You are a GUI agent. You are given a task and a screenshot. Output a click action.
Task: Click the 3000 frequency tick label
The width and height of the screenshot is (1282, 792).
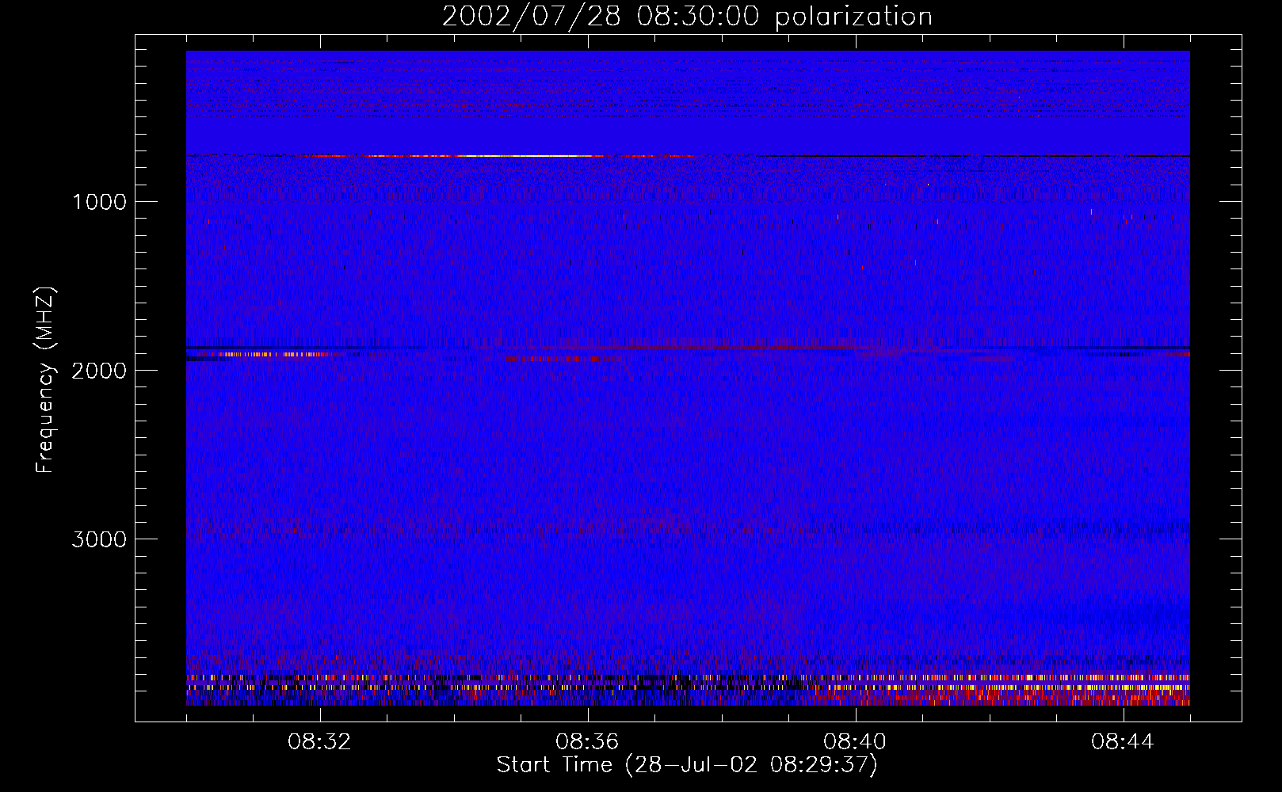click(99, 539)
